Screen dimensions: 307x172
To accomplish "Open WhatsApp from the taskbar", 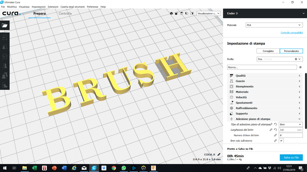I will coord(124,168).
